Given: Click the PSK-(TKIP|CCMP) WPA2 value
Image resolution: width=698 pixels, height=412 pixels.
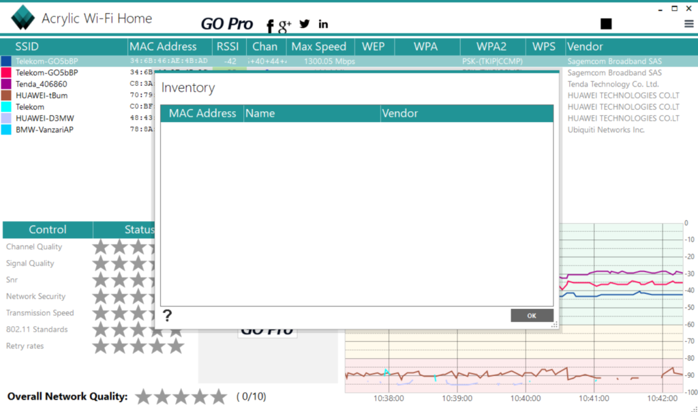Looking at the screenshot, I should pyautogui.click(x=492, y=61).
